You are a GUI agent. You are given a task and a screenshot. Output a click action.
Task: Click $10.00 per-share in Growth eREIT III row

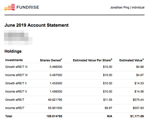[107, 67]
